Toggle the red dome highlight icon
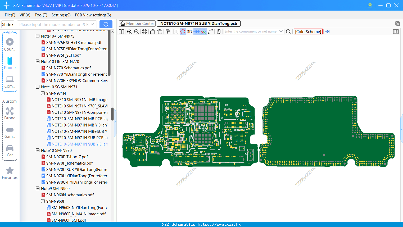Screen dimensions: 403x227 (183, 31)
